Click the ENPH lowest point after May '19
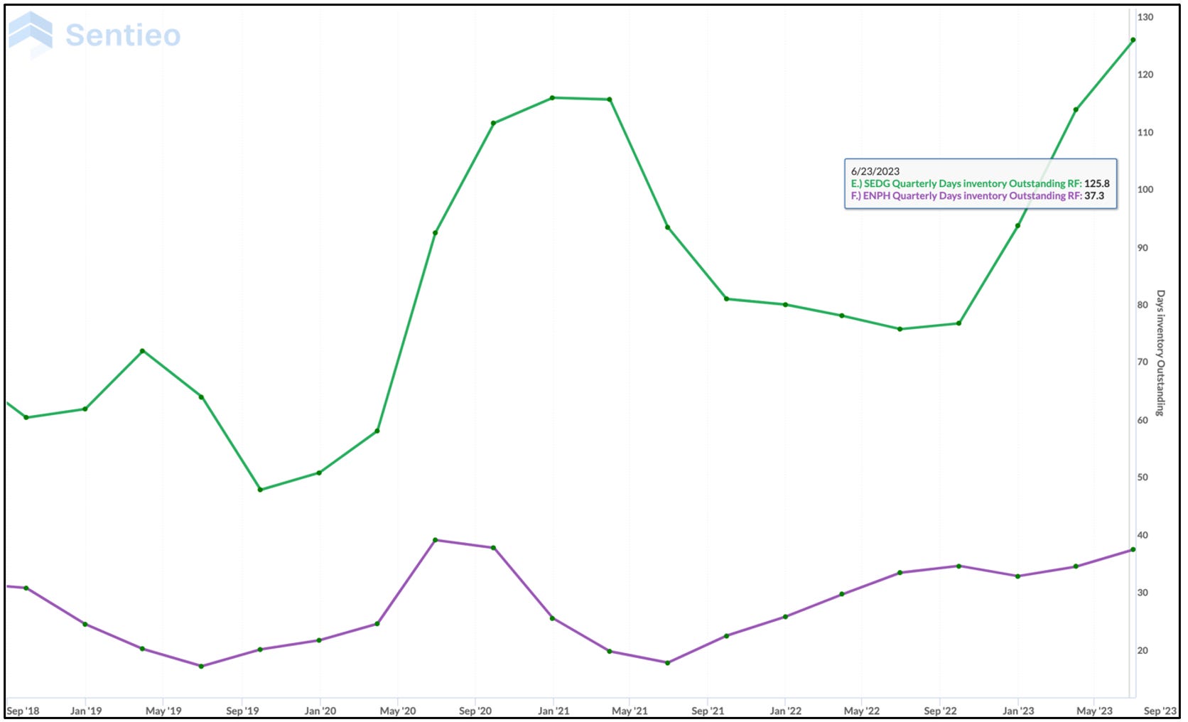Image resolution: width=1188 pixels, height=722 pixels. (x=201, y=666)
